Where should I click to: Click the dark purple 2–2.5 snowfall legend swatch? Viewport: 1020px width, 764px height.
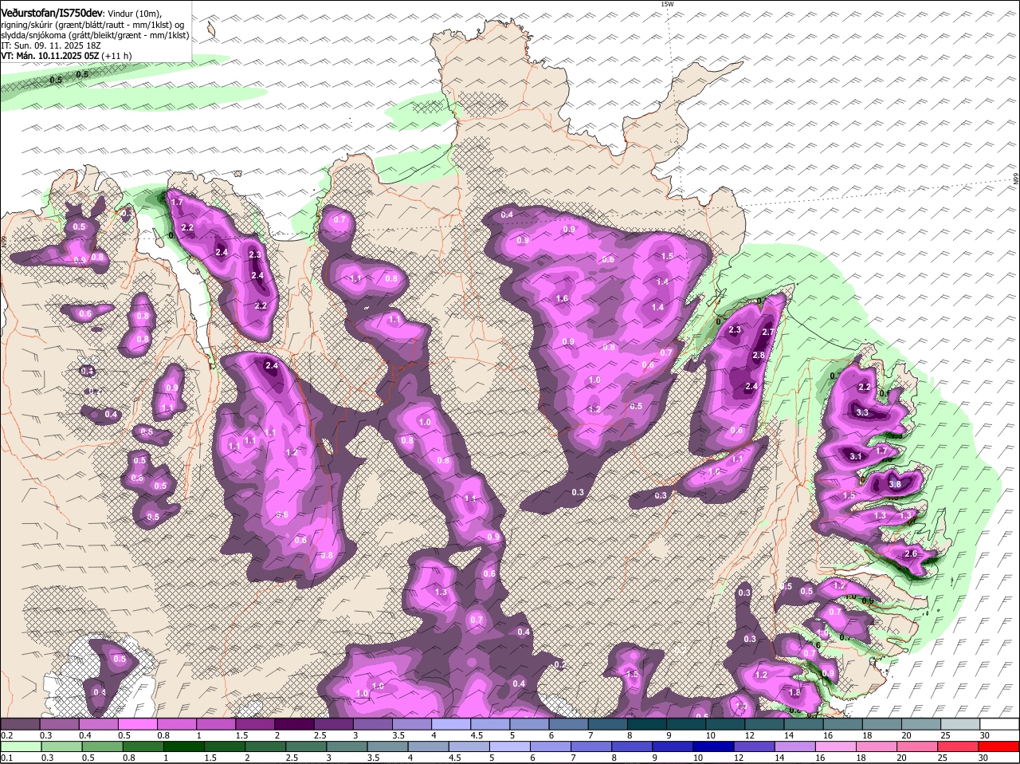coord(294,723)
